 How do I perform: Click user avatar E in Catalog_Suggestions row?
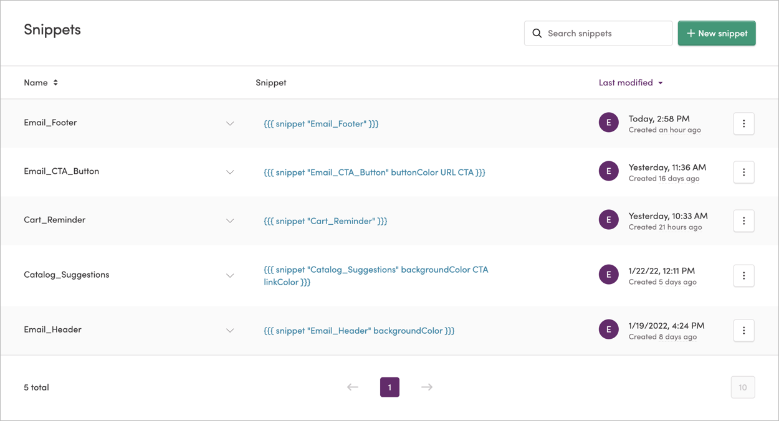pos(609,275)
